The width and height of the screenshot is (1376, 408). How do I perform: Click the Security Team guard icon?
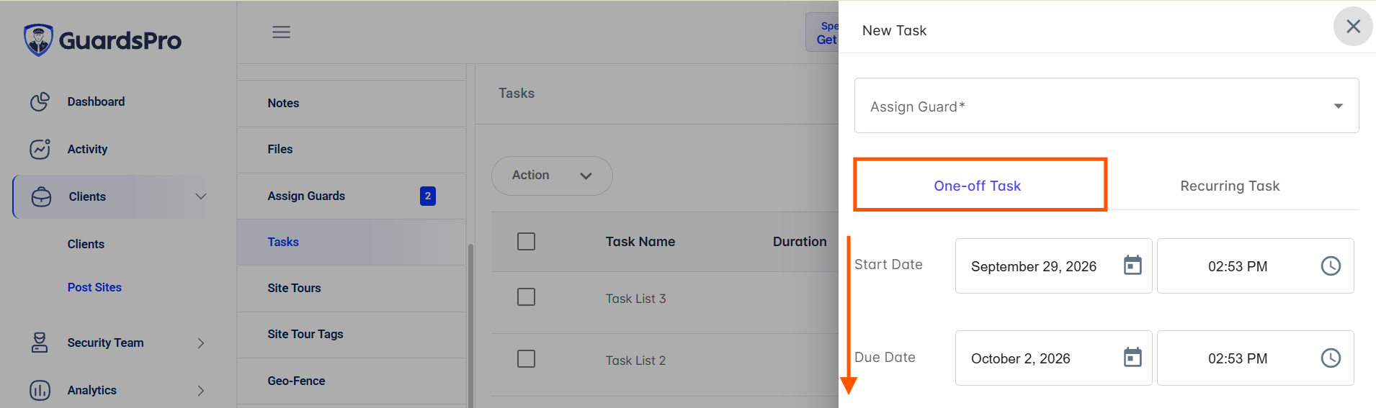[x=40, y=343]
